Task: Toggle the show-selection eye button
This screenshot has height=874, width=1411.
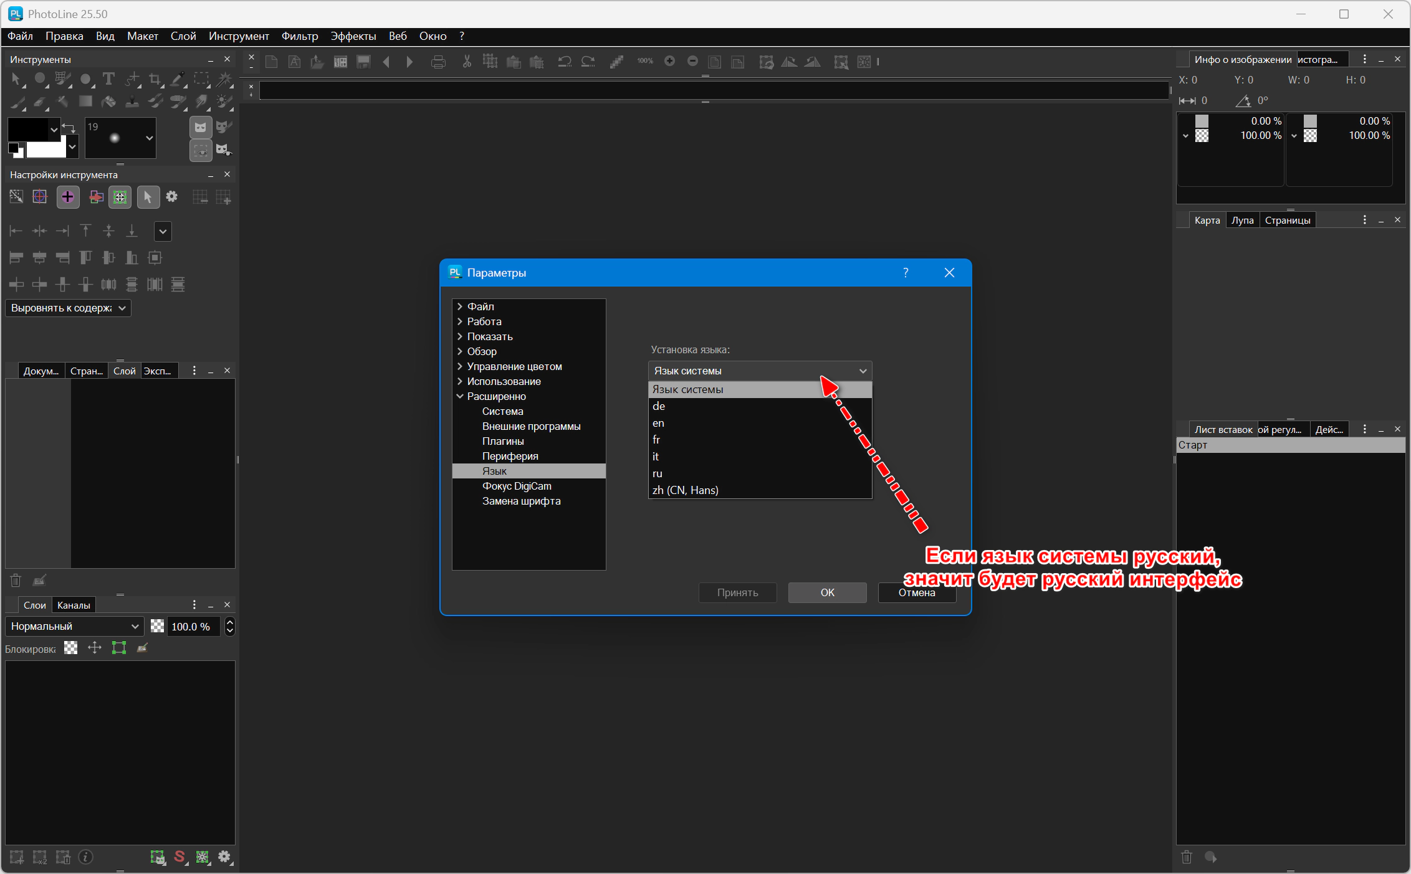Action: coord(200,150)
